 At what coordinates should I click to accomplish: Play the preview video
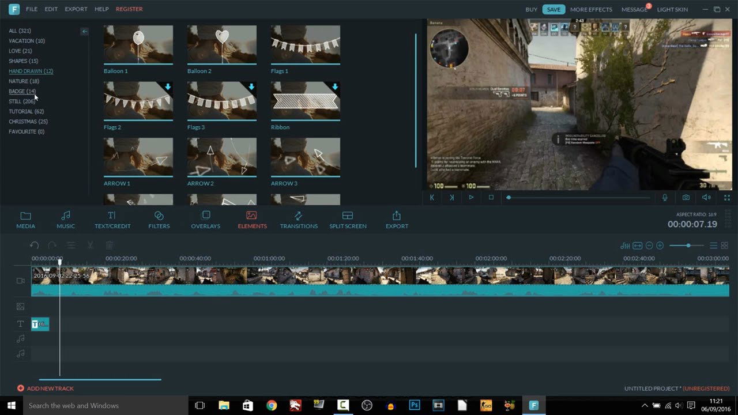pyautogui.click(x=471, y=197)
